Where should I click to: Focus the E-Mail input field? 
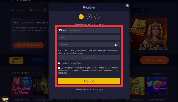click(89, 37)
